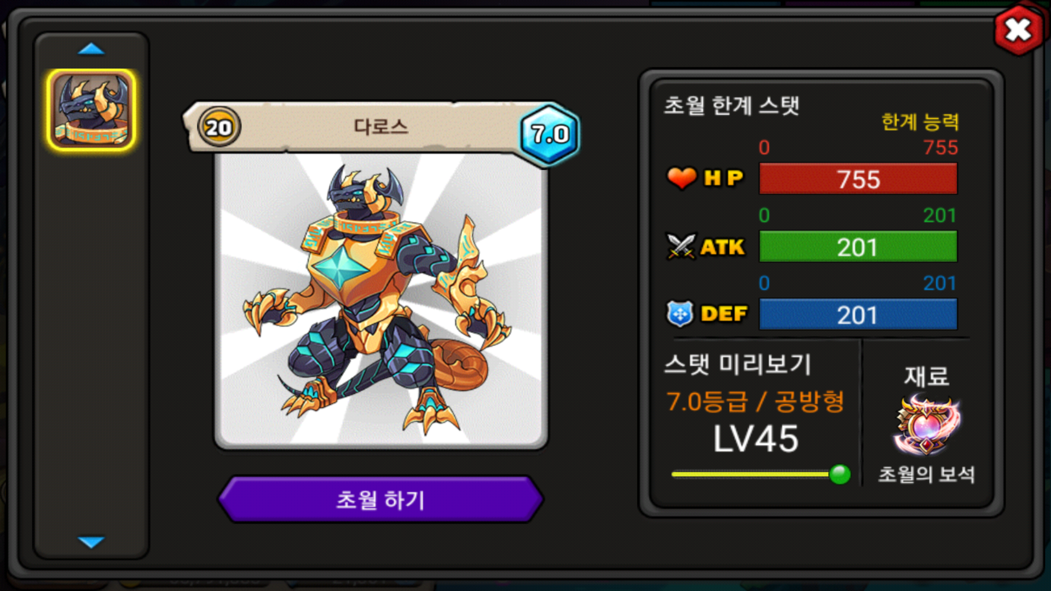The height and width of the screenshot is (591, 1051).
Task: Click the 스탯 미리보기 heading
Action: (x=737, y=364)
